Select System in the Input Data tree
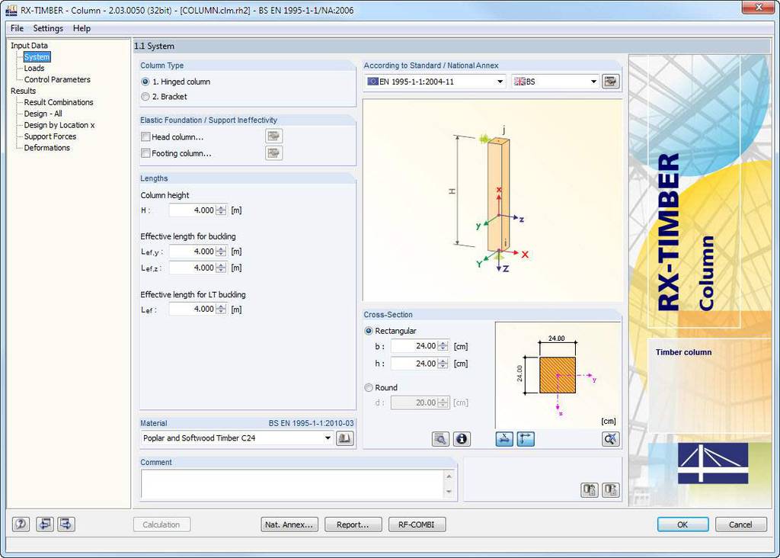Viewport: 780px width, 558px height. [x=37, y=56]
